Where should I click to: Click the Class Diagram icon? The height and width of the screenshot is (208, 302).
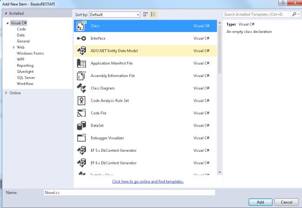pyautogui.click(x=81, y=88)
